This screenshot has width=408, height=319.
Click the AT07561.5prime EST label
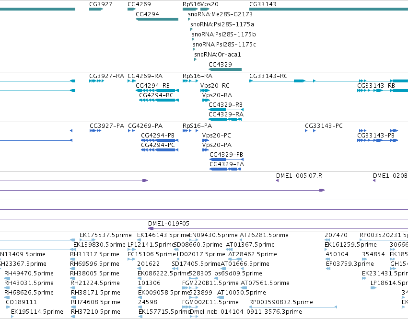(265, 283)
